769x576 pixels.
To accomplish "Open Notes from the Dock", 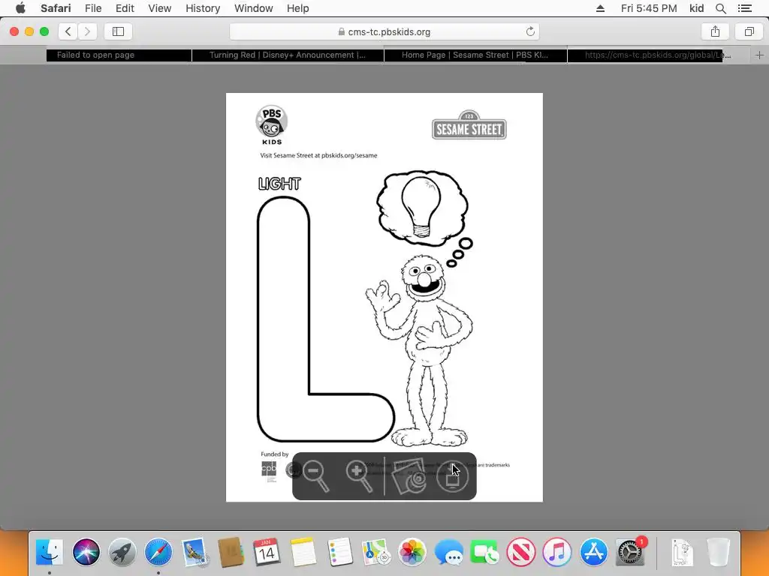I will 303,552.
